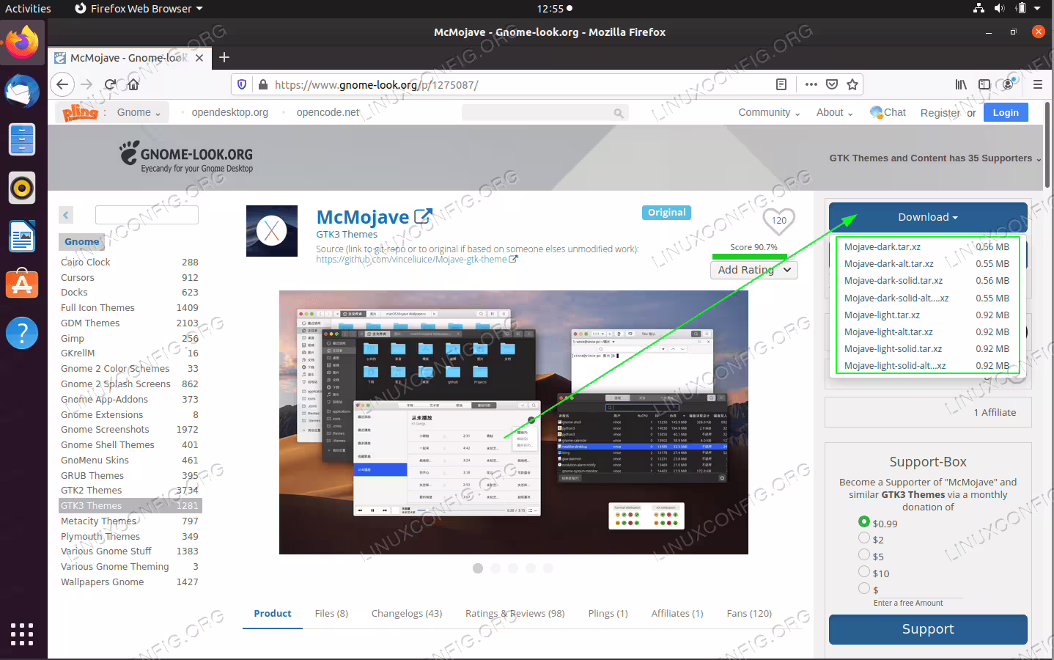1054x660 pixels.
Task: Select the $0.99 donation option
Action: 864,521
